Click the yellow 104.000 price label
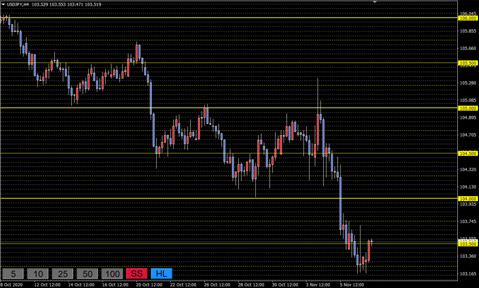 click(x=468, y=198)
